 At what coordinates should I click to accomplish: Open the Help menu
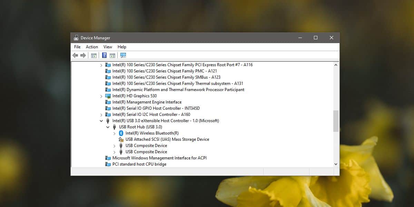pyautogui.click(x=122, y=47)
